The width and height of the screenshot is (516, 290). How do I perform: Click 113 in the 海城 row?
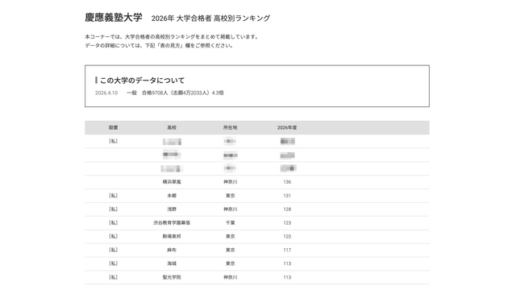(287, 263)
